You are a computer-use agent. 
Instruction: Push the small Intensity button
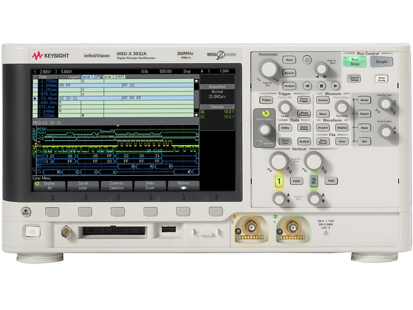click(x=259, y=143)
